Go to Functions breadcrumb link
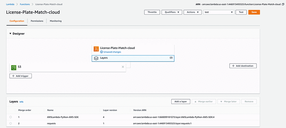 (x=25, y=4)
